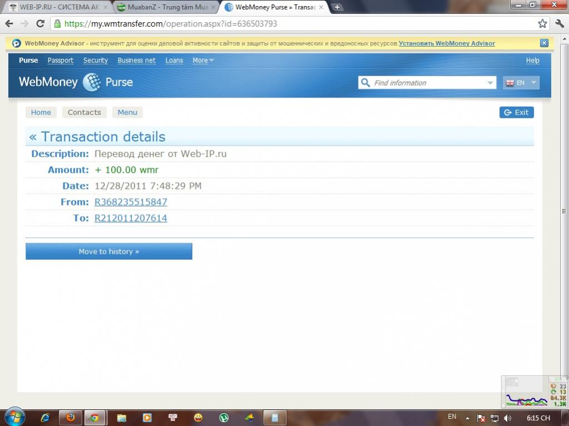
Task: Reload the page with refresh icon
Action: click(x=40, y=23)
